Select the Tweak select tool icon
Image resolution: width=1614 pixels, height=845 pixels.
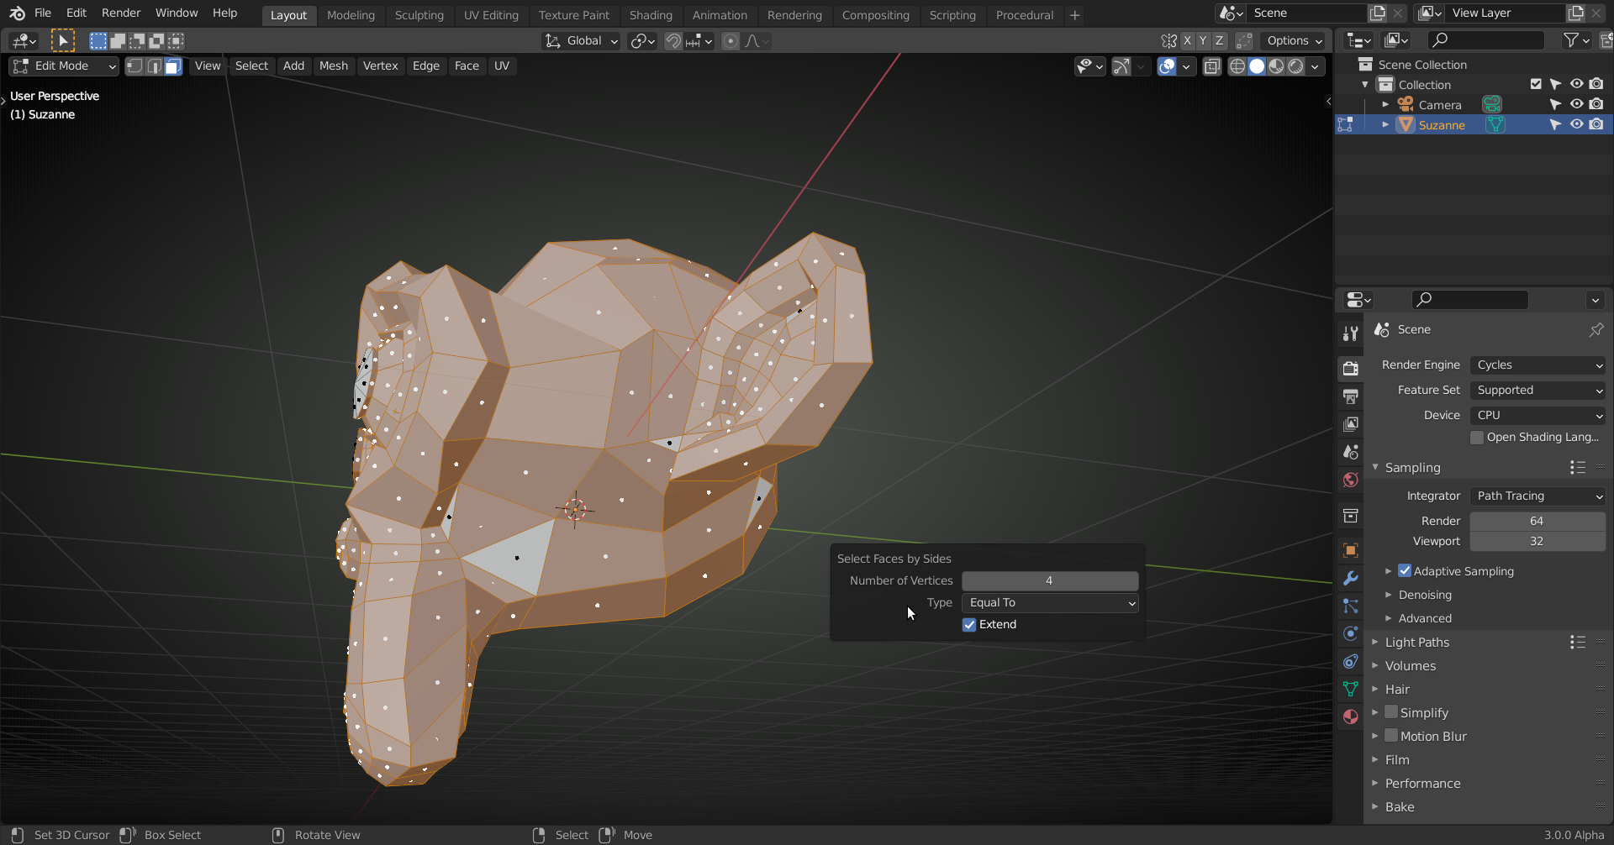pos(63,40)
